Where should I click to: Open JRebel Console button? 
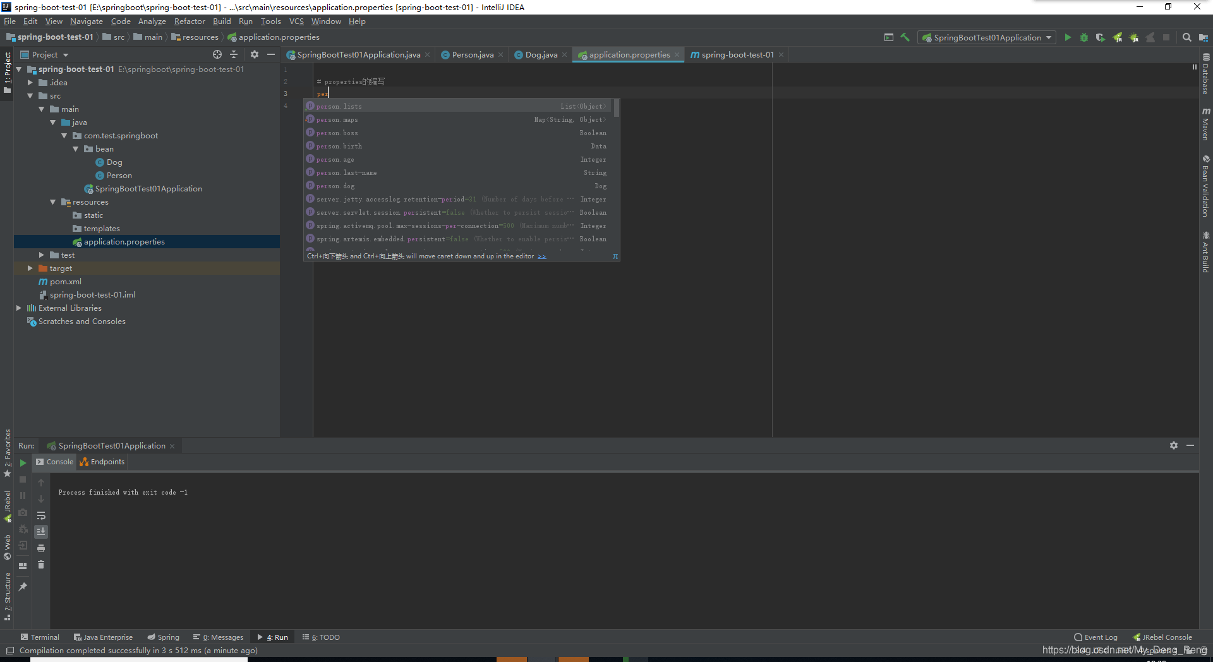click(1162, 637)
